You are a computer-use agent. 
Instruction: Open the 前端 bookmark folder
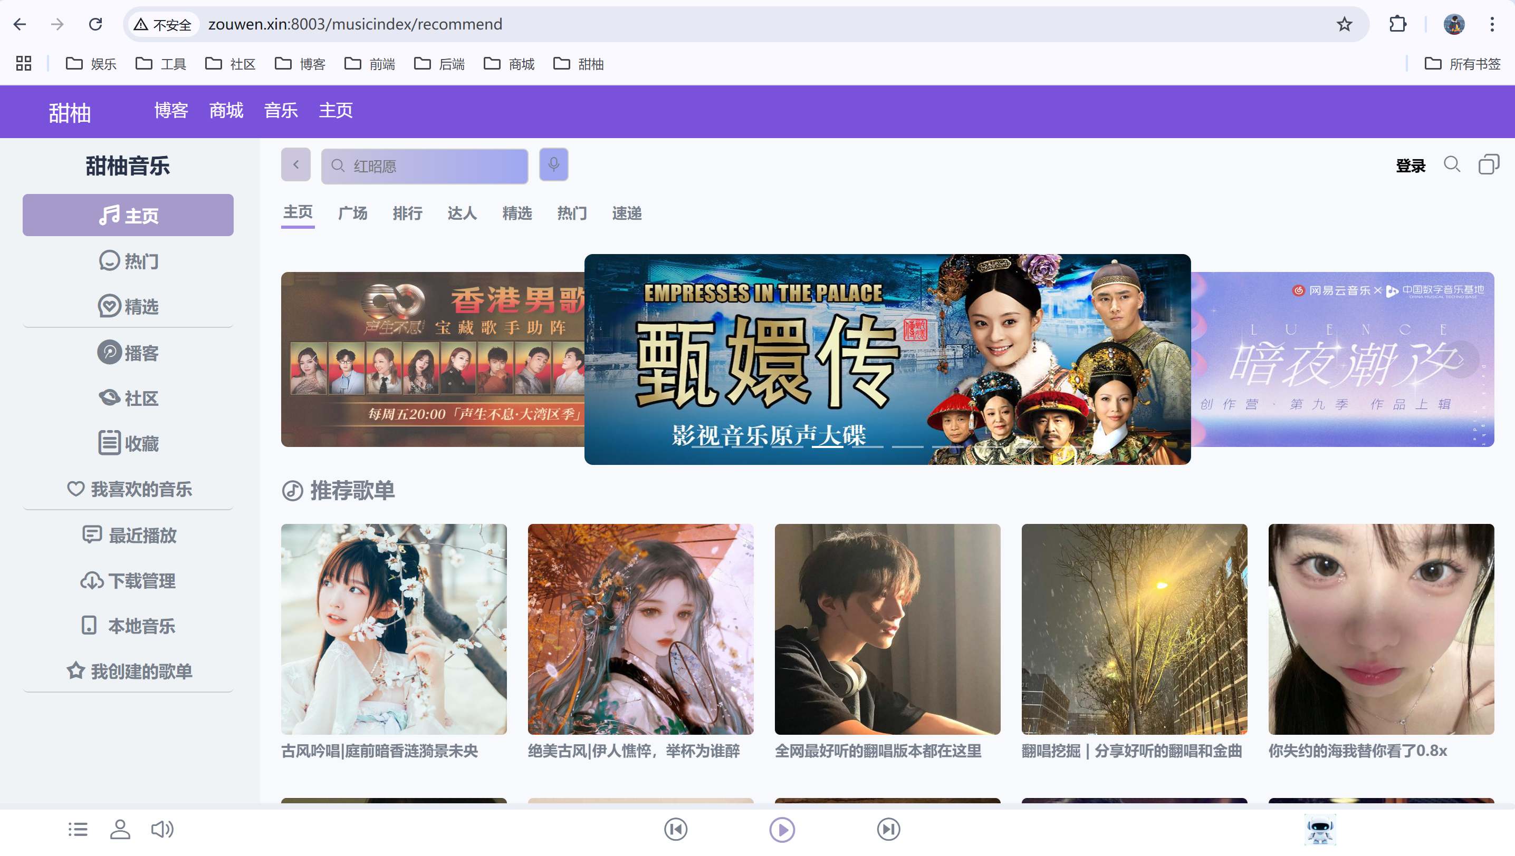coord(369,63)
